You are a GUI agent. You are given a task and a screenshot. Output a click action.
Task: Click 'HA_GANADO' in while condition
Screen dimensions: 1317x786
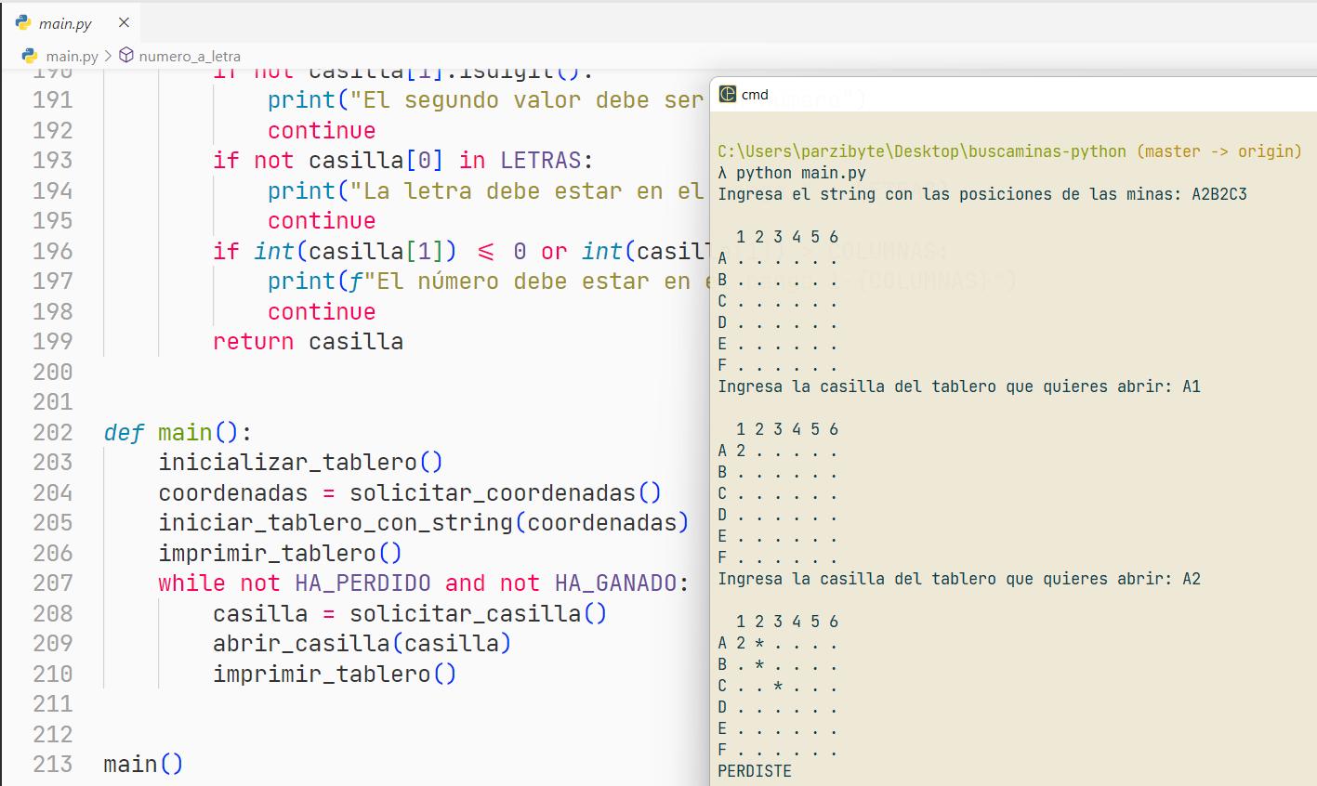click(x=615, y=583)
